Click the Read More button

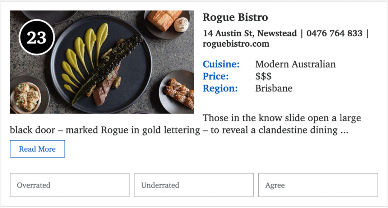point(37,149)
